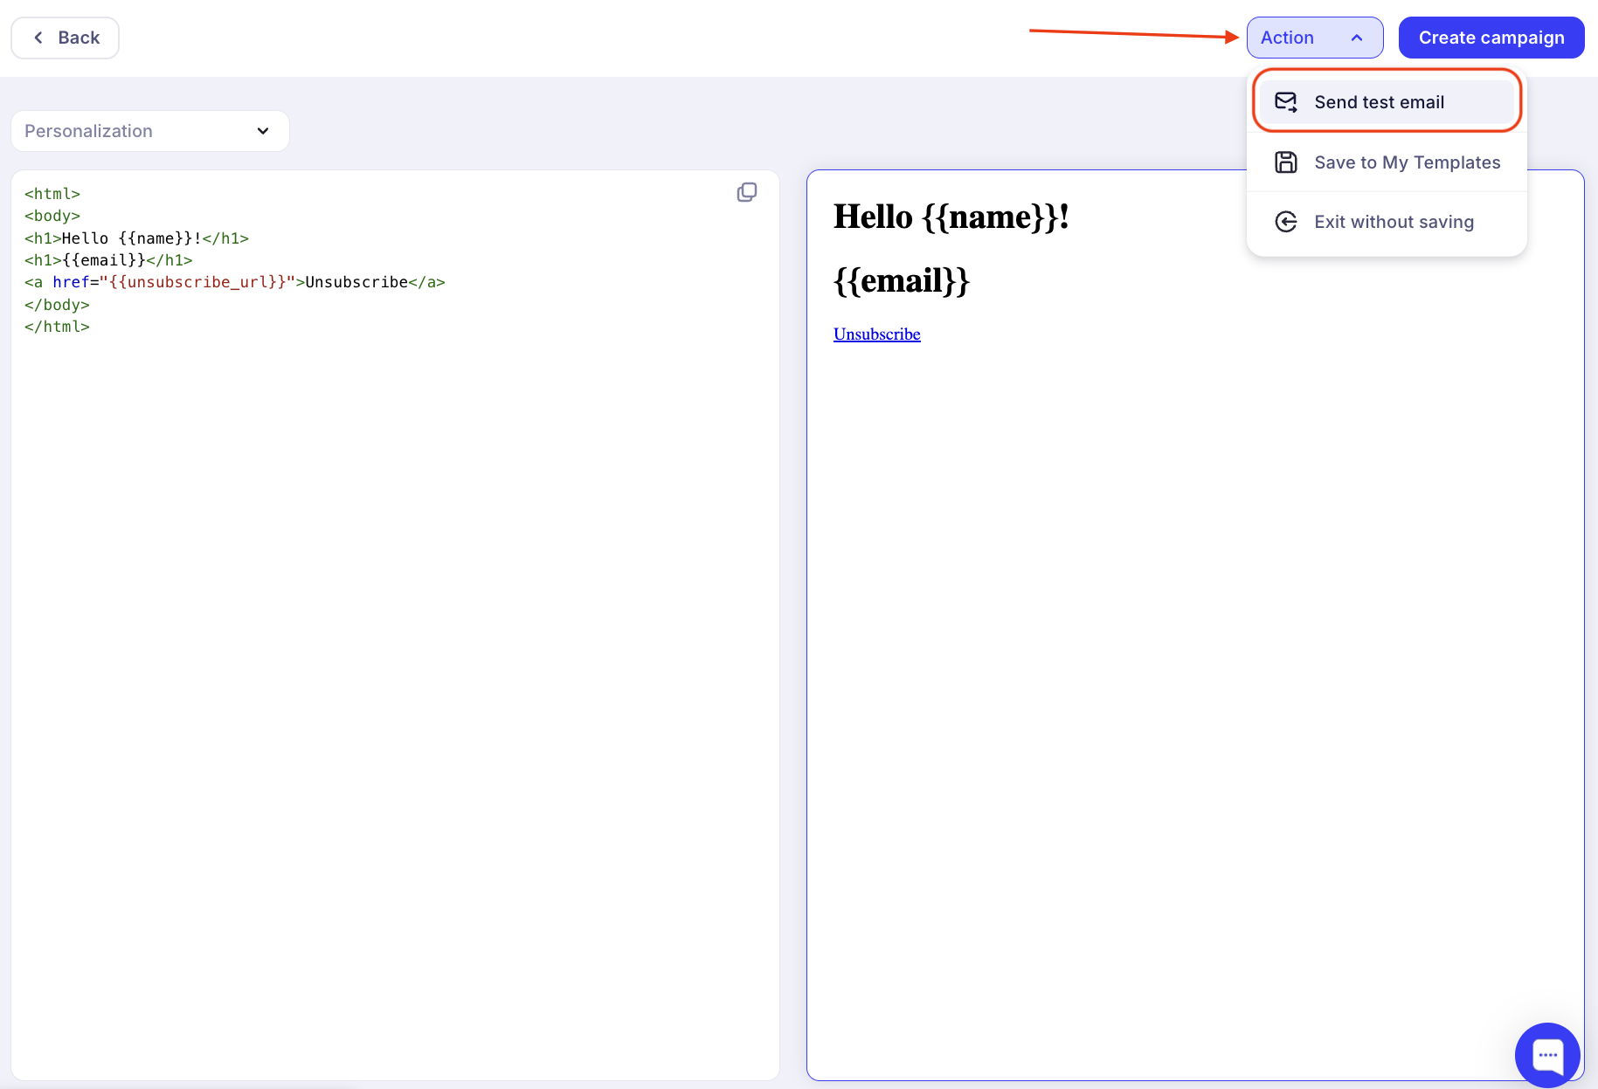Click the floppy disk save icon
The image size is (1598, 1089).
1285,162
